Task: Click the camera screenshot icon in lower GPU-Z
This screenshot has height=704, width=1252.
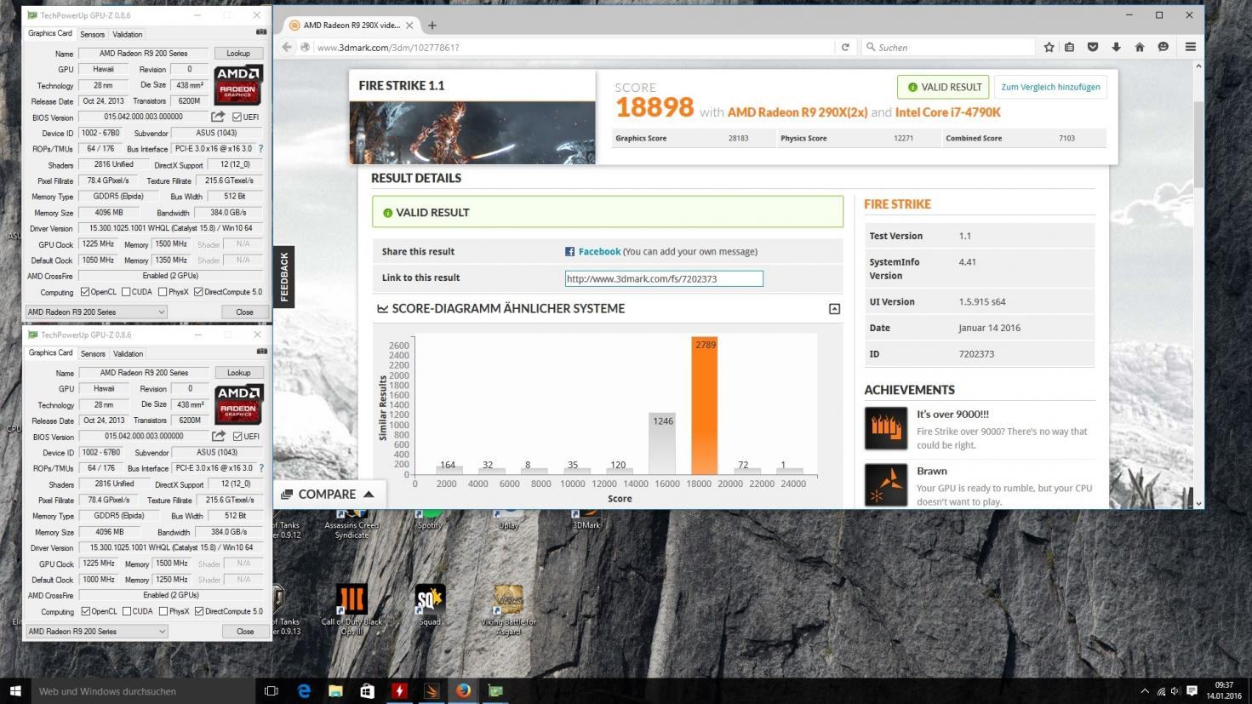Action: pos(261,352)
